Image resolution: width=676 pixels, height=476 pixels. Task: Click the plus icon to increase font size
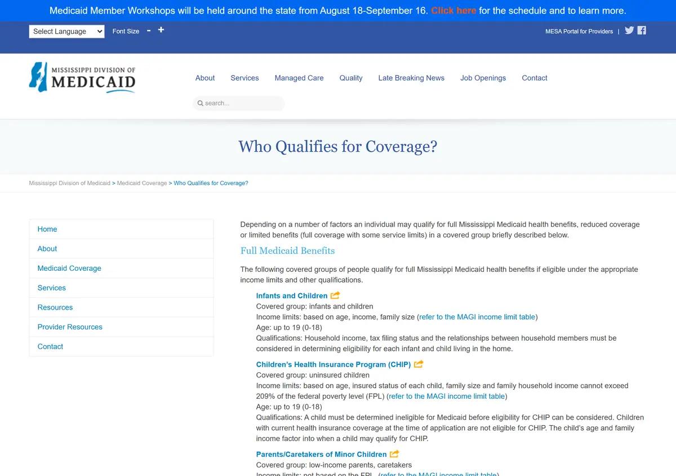coord(161,30)
